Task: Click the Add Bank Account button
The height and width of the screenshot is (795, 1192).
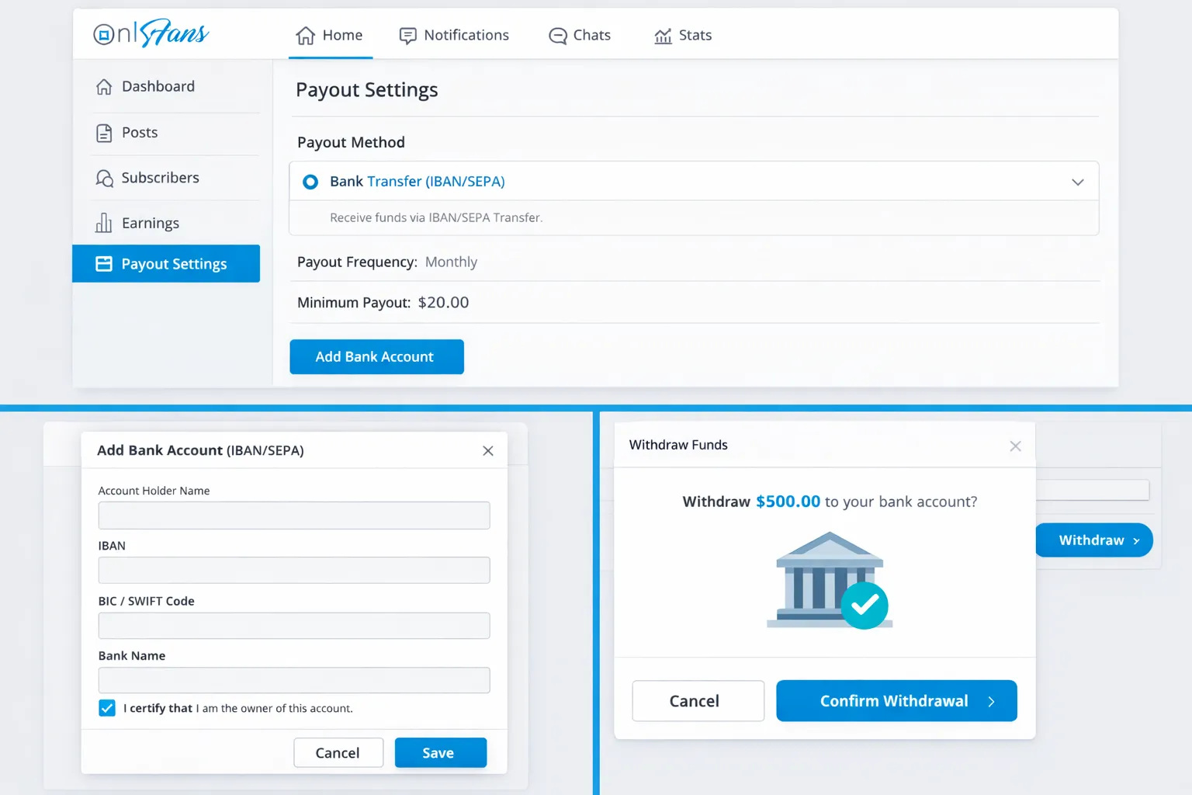Action: (376, 357)
